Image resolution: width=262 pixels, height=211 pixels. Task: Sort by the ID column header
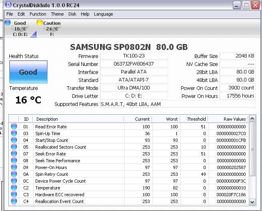(x=26, y=119)
